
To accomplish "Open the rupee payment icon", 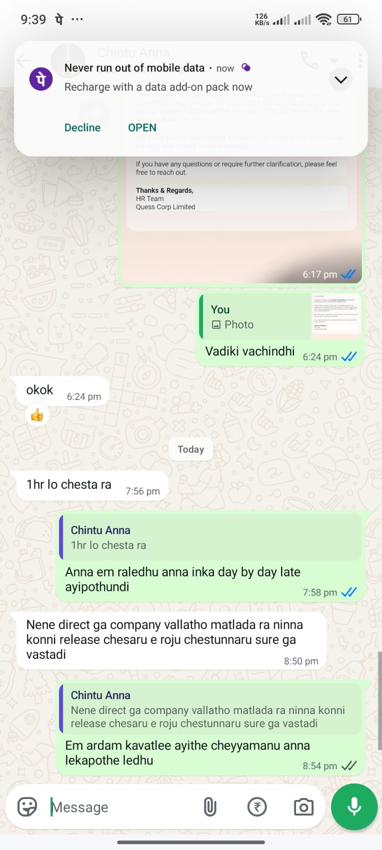I will pos(257,807).
